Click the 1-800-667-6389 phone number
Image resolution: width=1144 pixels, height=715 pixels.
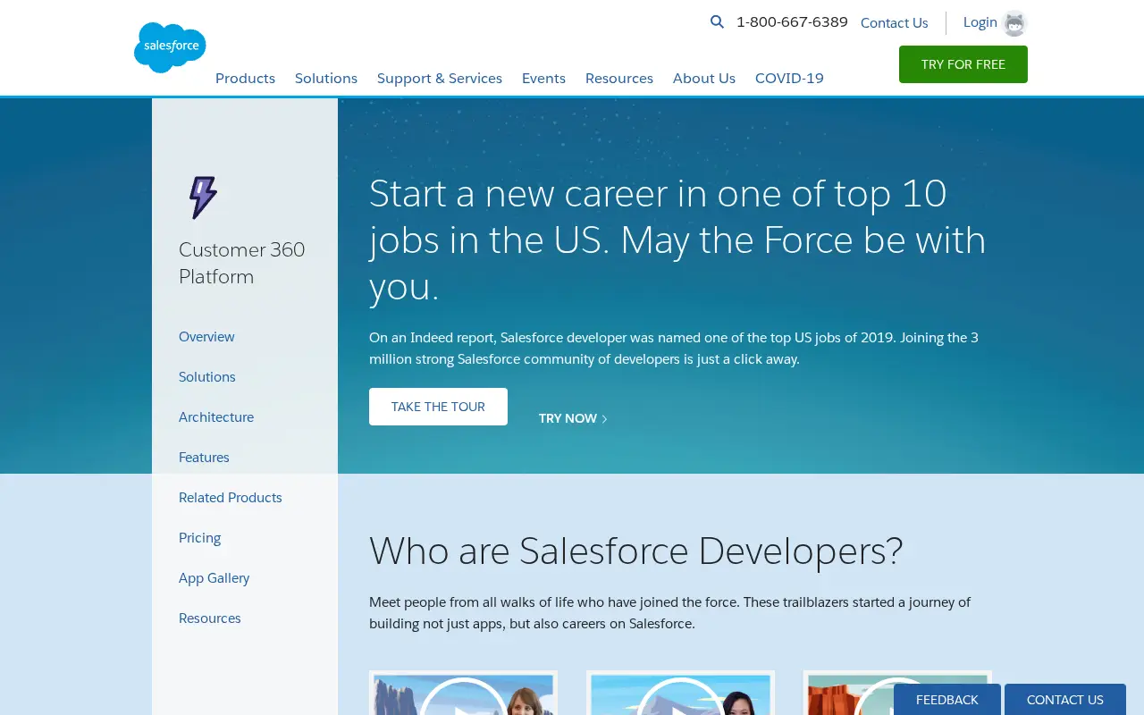[x=792, y=22]
